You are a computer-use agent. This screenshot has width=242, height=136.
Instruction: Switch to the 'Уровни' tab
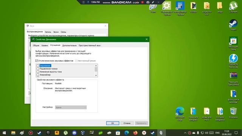pyautogui.click(x=45, y=45)
